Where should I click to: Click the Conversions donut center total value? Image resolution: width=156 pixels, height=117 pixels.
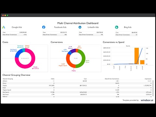tap(76, 58)
